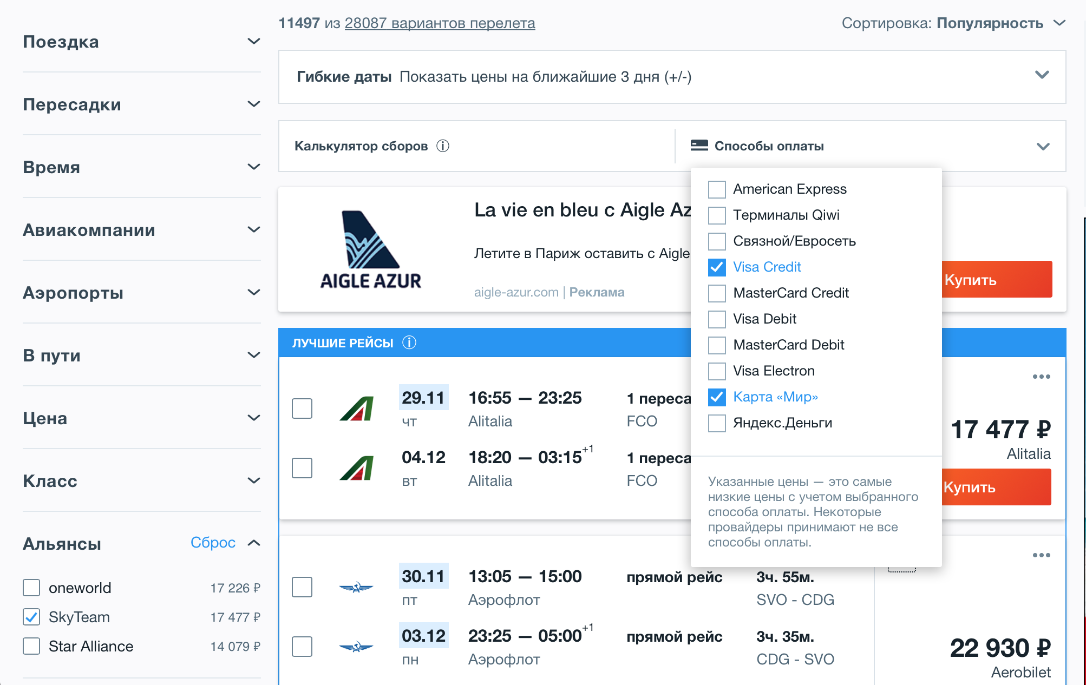Uncheck the Visa Credit payment option
1086x685 pixels.
click(717, 267)
